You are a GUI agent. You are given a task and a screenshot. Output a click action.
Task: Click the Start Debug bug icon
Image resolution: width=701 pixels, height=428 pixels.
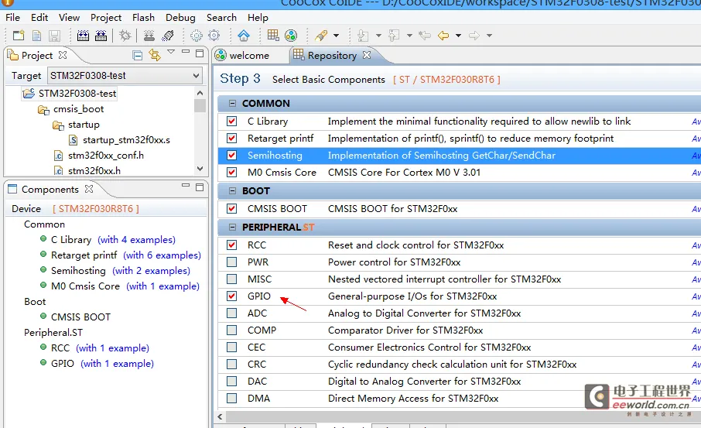(125, 36)
